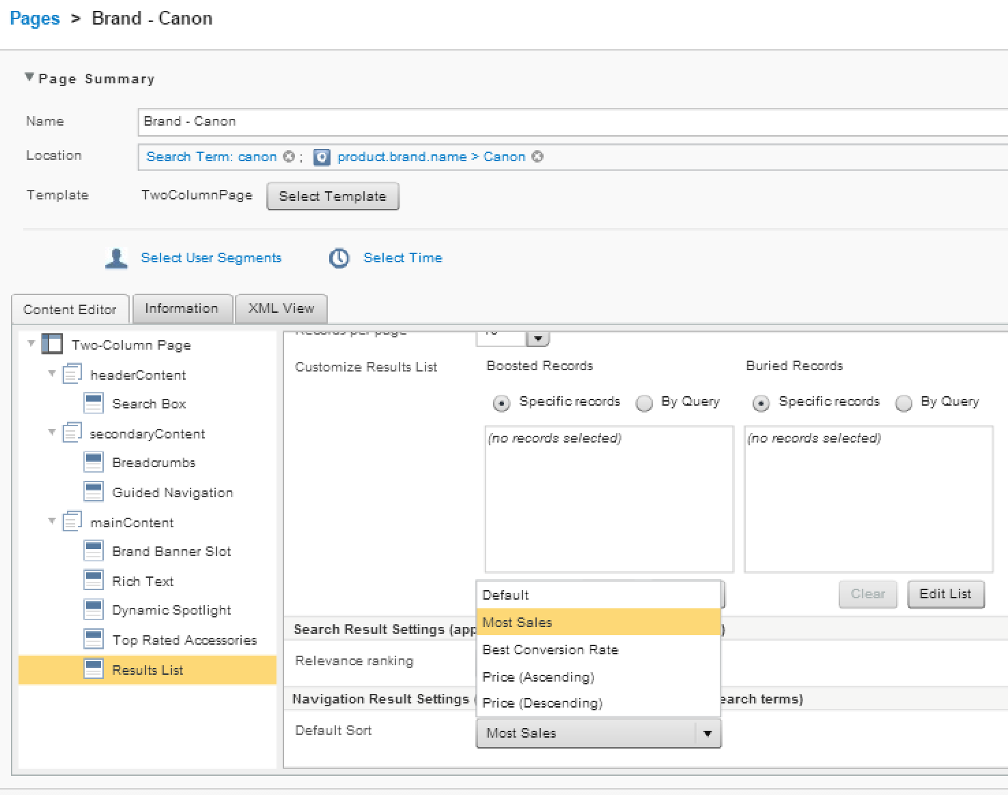Select the headerContent tree row
The width and height of the screenshot is (1008, 795).
(138, 375)
